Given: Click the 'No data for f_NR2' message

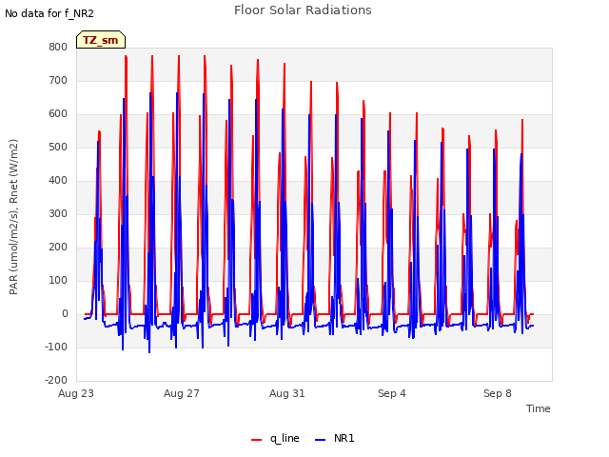Looking at the screenshot, I should 49,13.
